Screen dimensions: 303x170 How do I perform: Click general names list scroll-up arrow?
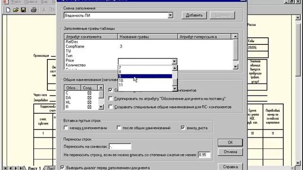(101, 88)
